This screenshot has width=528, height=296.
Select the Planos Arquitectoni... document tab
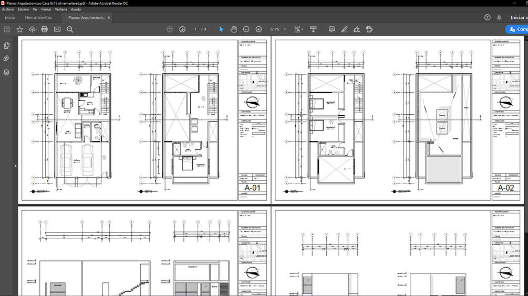(87, 17)
